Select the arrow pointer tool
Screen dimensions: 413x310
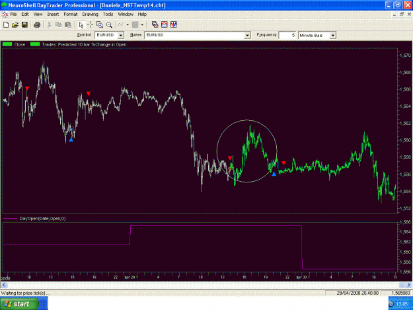(81, 24)
